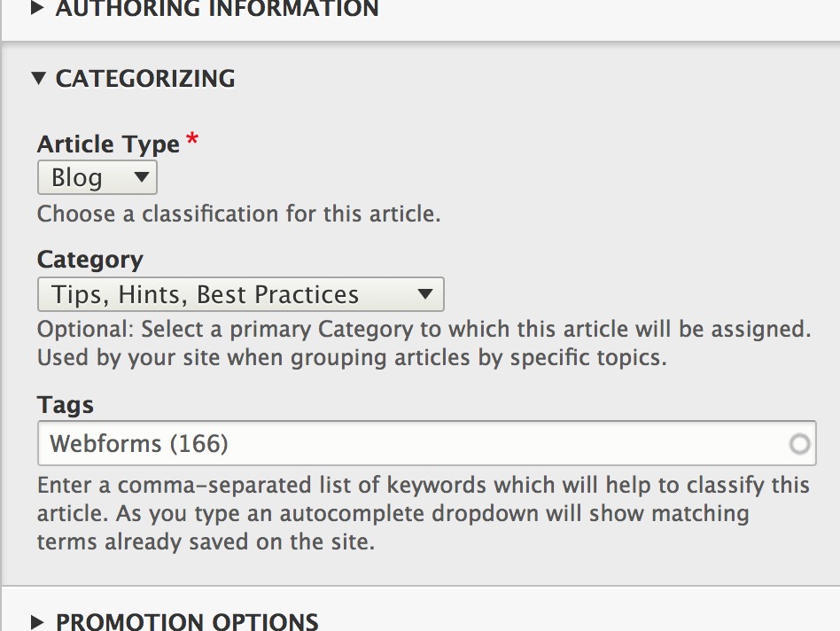
Task: Expand the Promotion Options section triangle
Action: coord(38,620)
